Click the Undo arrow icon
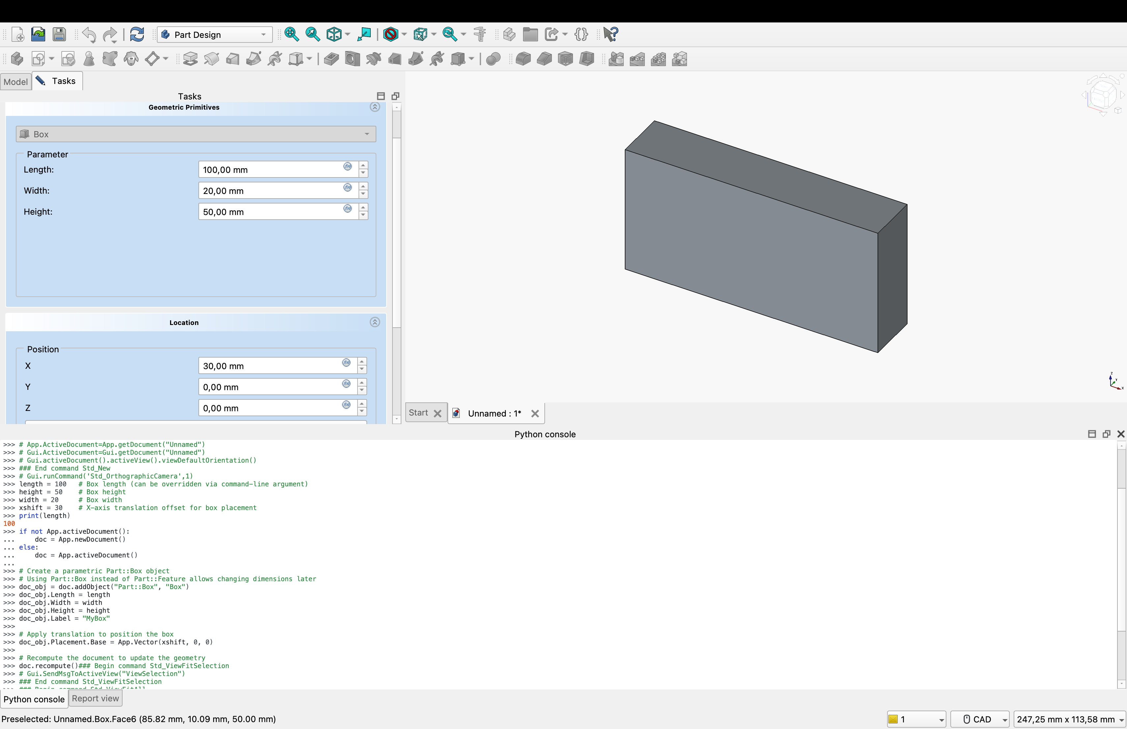 89,35
